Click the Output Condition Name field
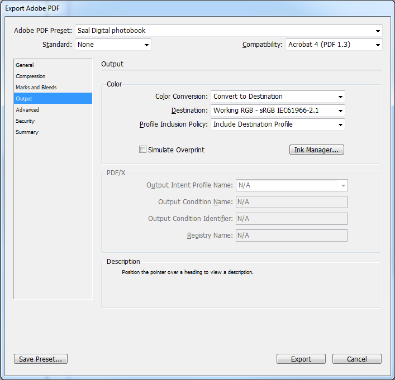 click(292, 202)
